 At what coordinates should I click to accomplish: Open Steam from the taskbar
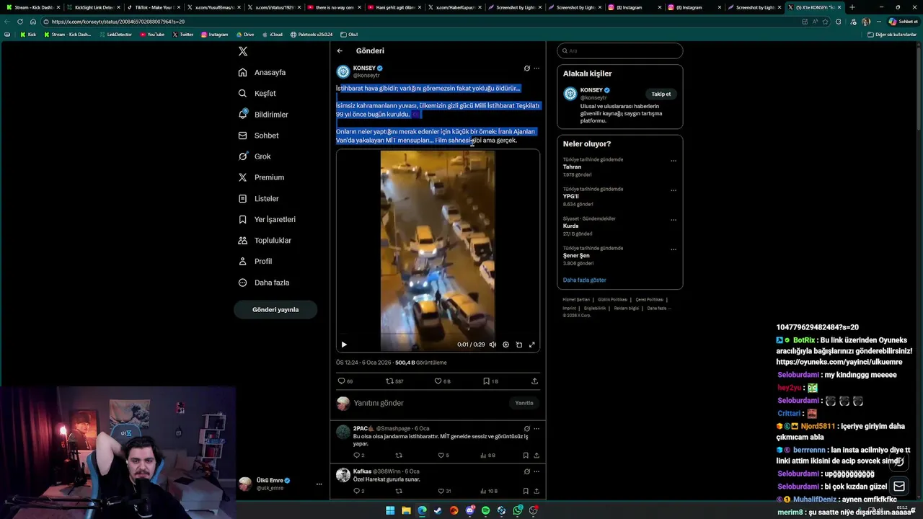(438, 510)
